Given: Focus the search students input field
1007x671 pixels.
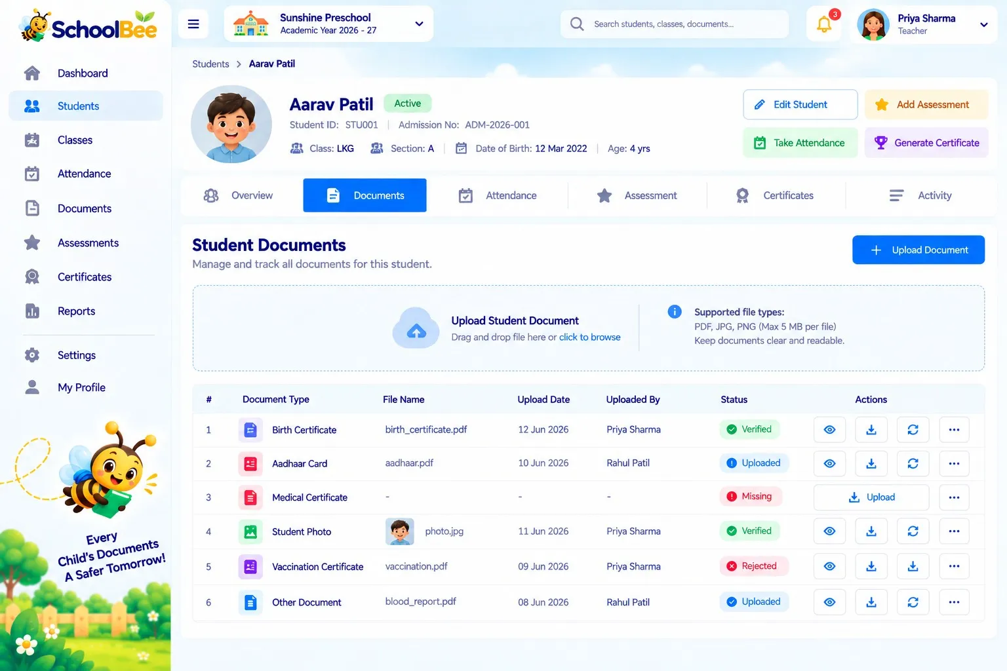Looking at the screenshot, I should 675,24.
